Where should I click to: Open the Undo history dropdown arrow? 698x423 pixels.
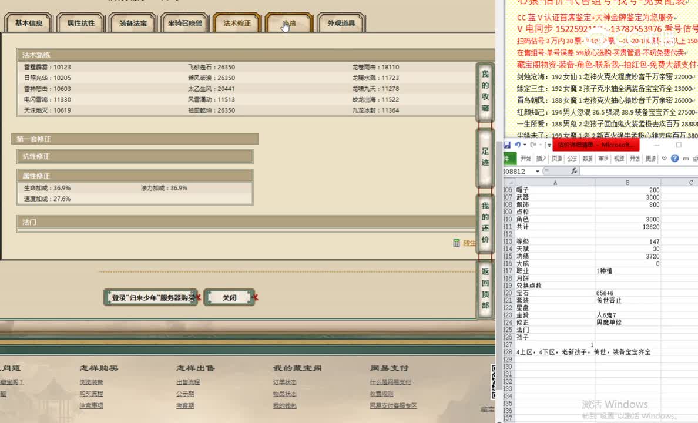tap(525, 145)
